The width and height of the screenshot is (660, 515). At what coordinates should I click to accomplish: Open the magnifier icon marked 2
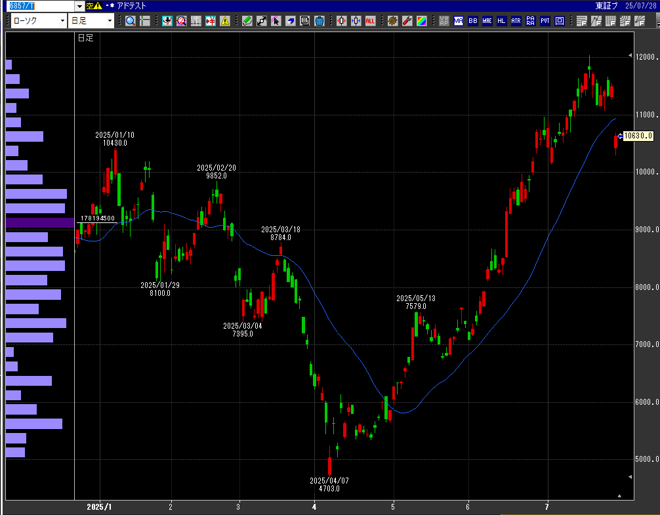pos(182,20)
